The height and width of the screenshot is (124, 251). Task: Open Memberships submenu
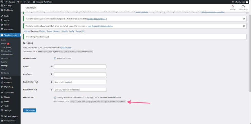click(6, 51)
